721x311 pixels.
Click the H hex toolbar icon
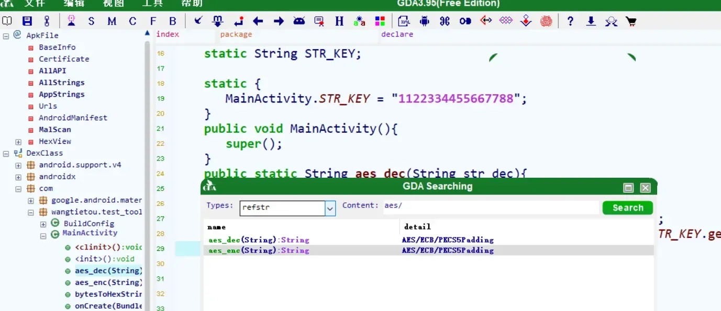pyautogui.click(x=339, y=21)
